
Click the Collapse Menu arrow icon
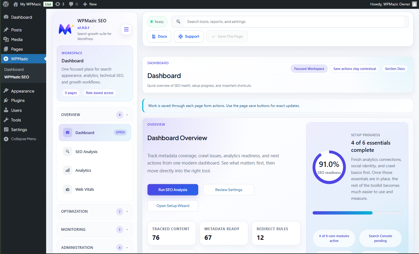(6, 139)
